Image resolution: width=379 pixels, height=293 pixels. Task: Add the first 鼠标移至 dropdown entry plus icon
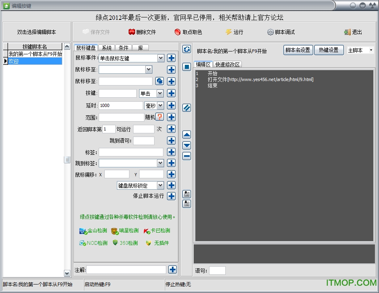[172, 70]
